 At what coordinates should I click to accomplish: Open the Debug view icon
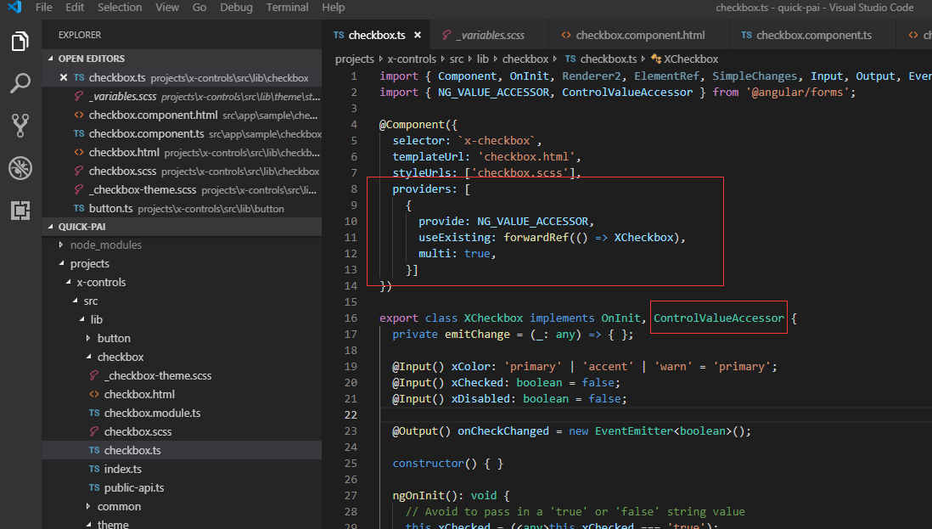(x=20, y=167)
